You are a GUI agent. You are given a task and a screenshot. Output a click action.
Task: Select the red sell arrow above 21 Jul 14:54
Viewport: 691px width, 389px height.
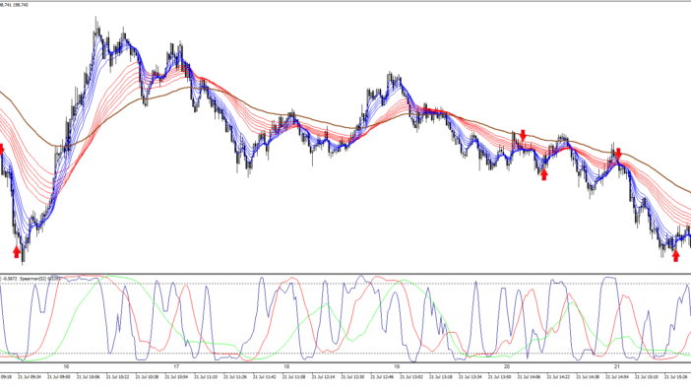pyautogui.click(x=618, y=154)
